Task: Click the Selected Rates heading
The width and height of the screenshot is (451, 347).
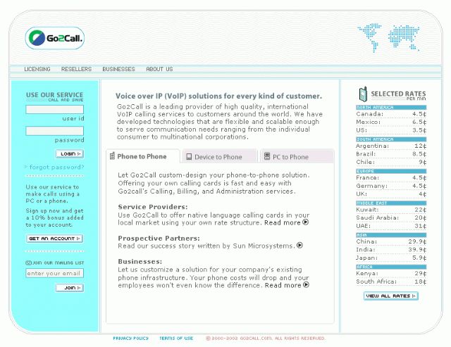Action: point(398,94)
